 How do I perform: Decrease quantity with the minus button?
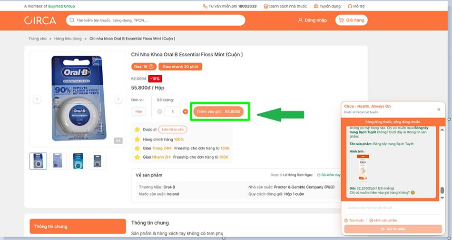click(160, 111)
